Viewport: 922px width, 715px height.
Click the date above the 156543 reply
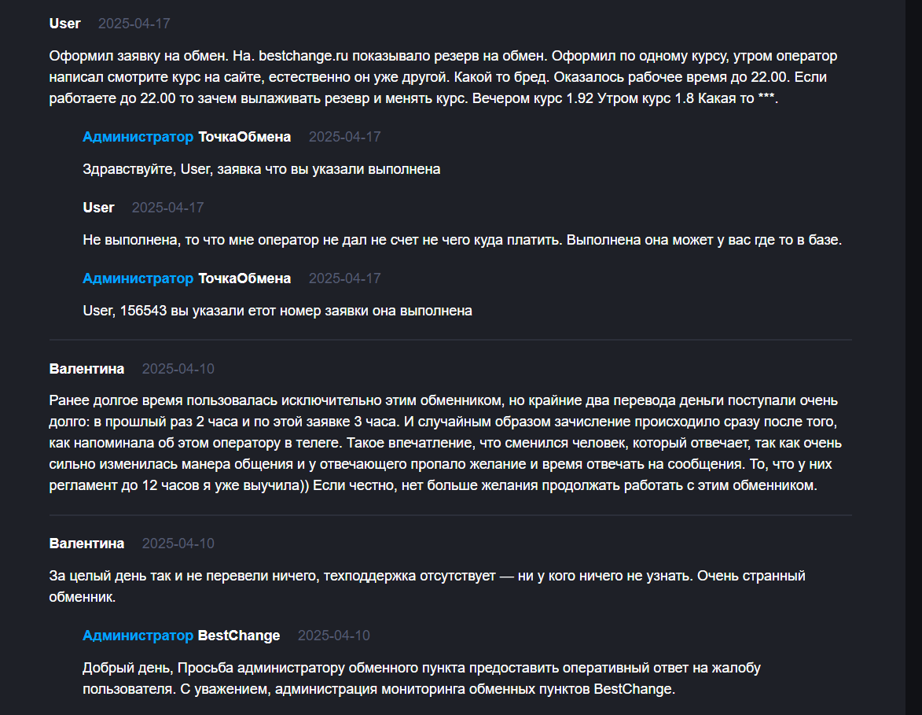344,278
